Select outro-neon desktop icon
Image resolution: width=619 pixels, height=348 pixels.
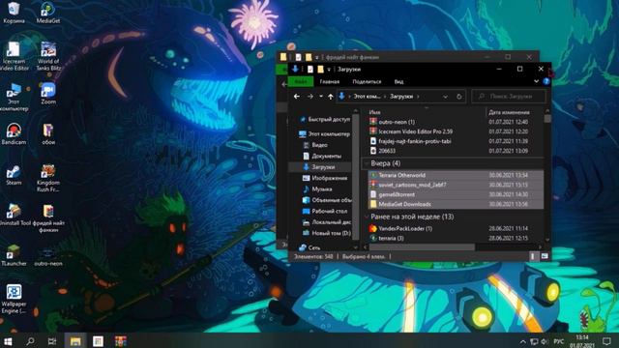(x=48, y=255)
